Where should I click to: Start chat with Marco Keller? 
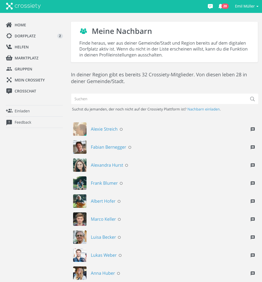coord(253,219)
